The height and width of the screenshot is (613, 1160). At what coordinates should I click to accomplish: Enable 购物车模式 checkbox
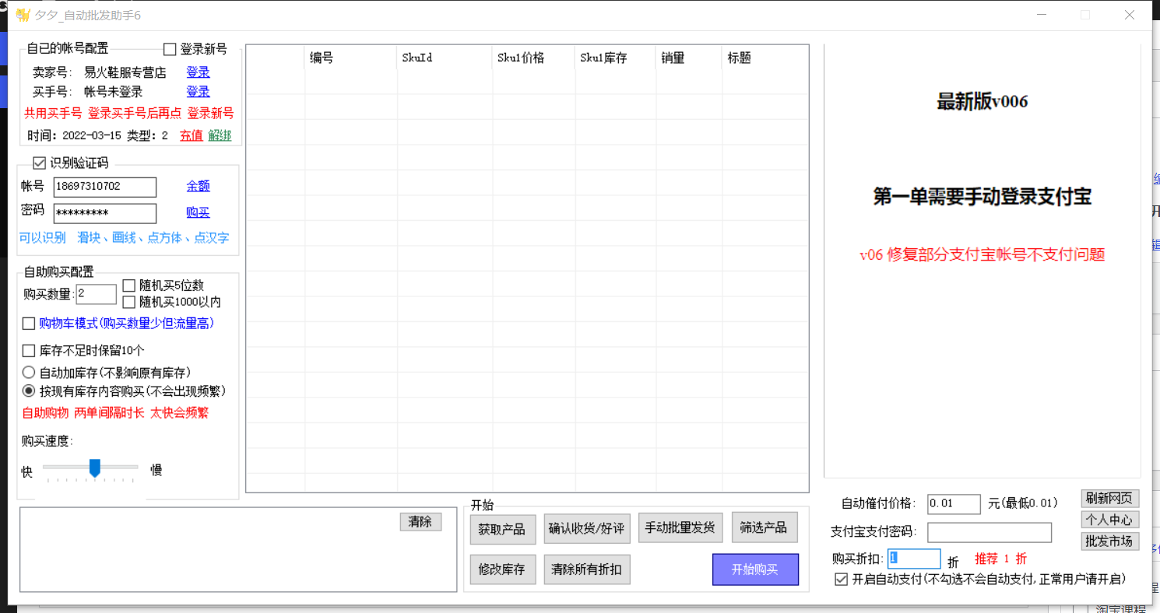pyautogui.click(x=30, y=324)
